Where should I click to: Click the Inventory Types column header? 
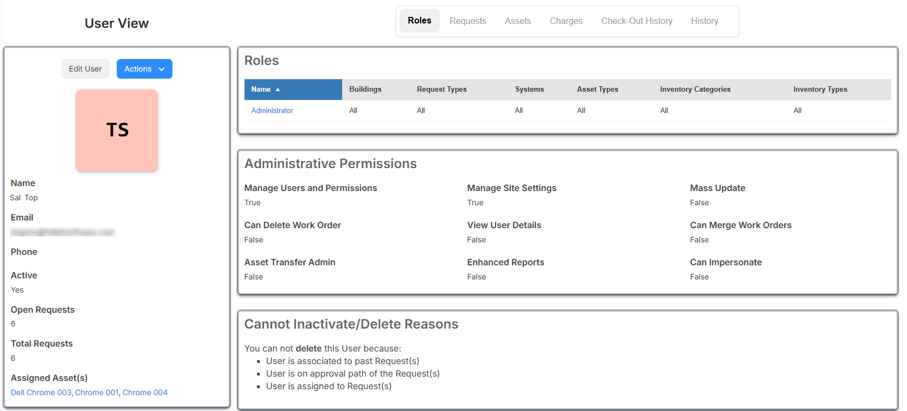[x=820, y=90]
